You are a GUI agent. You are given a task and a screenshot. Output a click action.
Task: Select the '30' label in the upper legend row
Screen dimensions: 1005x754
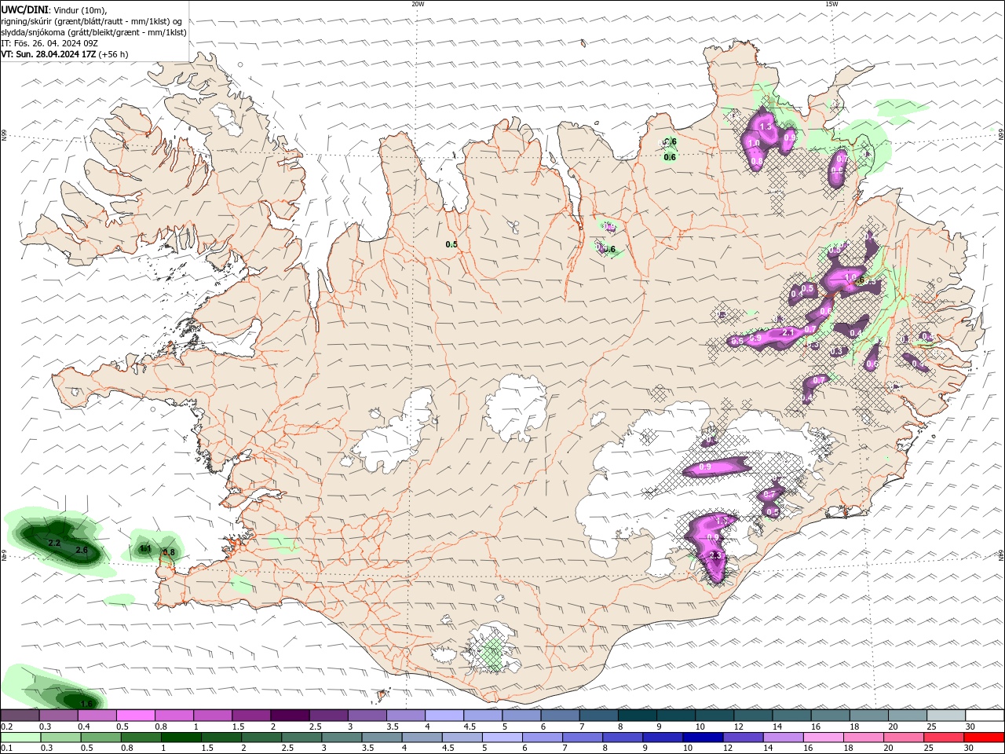point(970,727)
